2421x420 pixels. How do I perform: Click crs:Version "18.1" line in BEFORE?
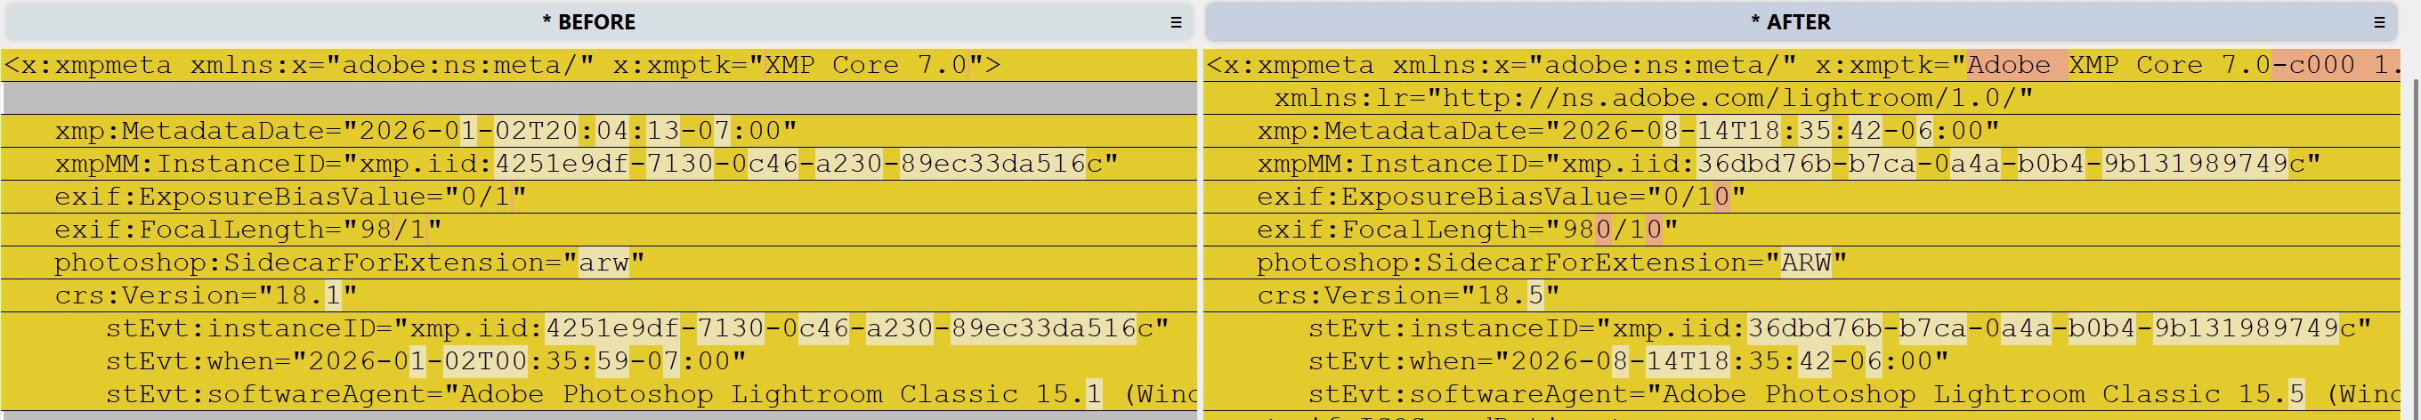click(x=599, y=295)
